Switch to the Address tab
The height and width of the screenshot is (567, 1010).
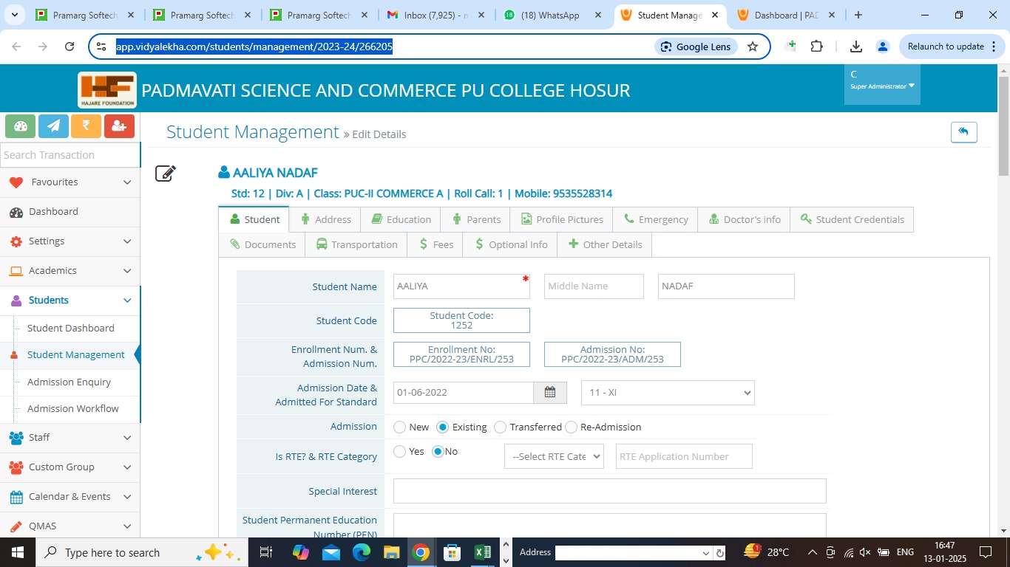click(x=326, y=219)
